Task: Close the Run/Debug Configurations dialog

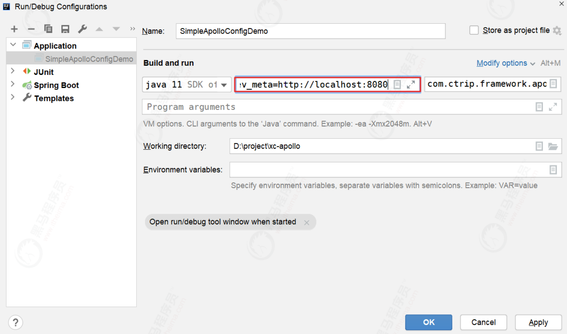Action: point(562,4)
